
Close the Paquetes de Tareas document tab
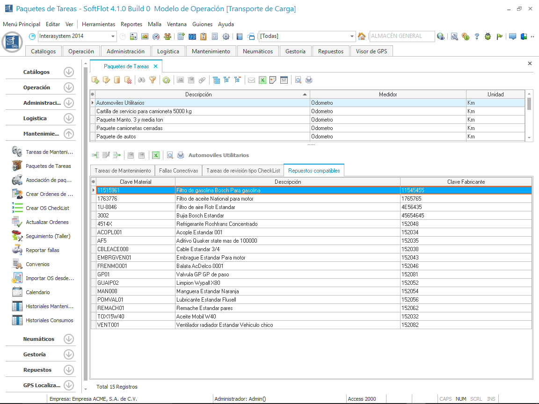pyautogui.click(x=156, y=66)
